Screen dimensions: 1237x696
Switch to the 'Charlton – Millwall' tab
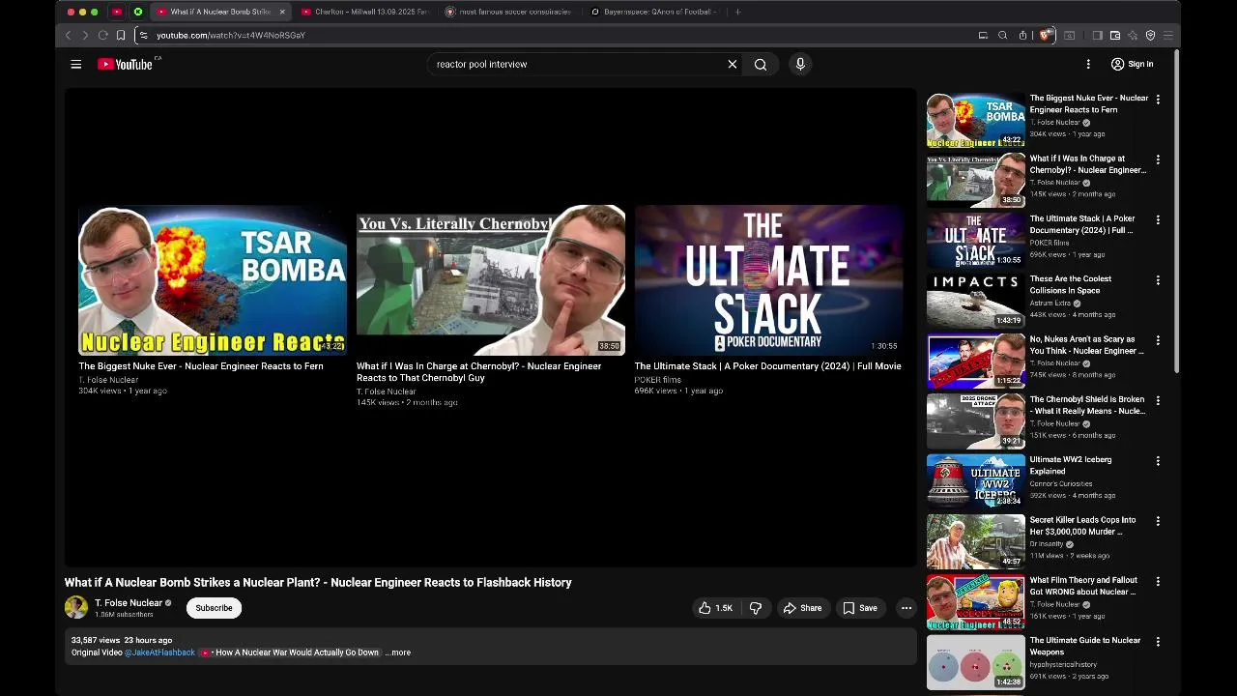[x=363, y=12]
